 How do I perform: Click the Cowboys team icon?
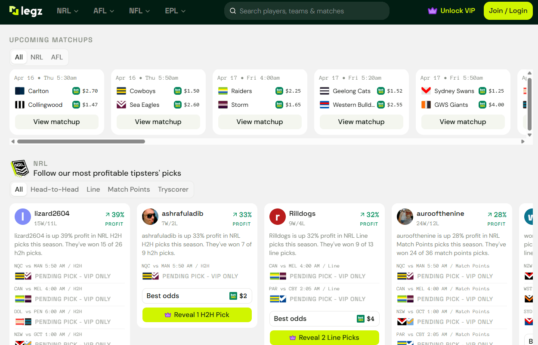pyautogui.click(x=121, y=91)
